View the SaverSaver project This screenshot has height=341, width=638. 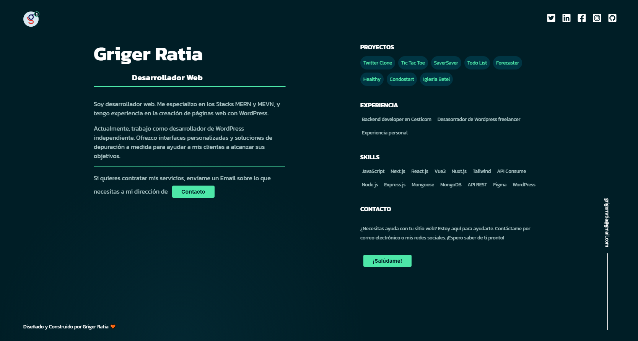[x=446, y=63]
